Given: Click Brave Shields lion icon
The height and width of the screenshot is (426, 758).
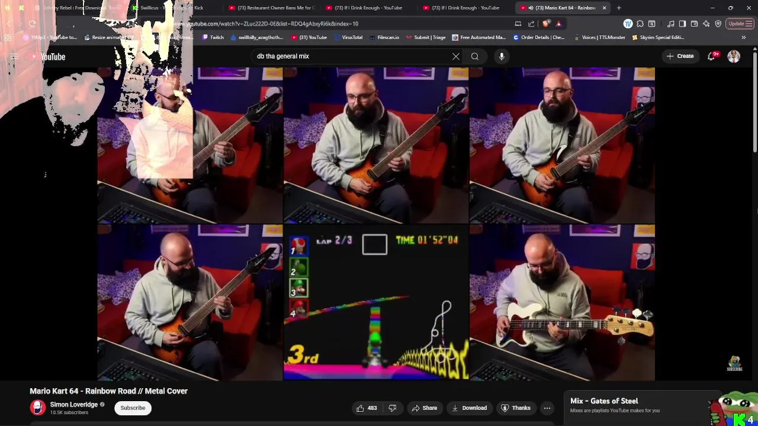Looking at the screenshot, I should tap(546, 24).
